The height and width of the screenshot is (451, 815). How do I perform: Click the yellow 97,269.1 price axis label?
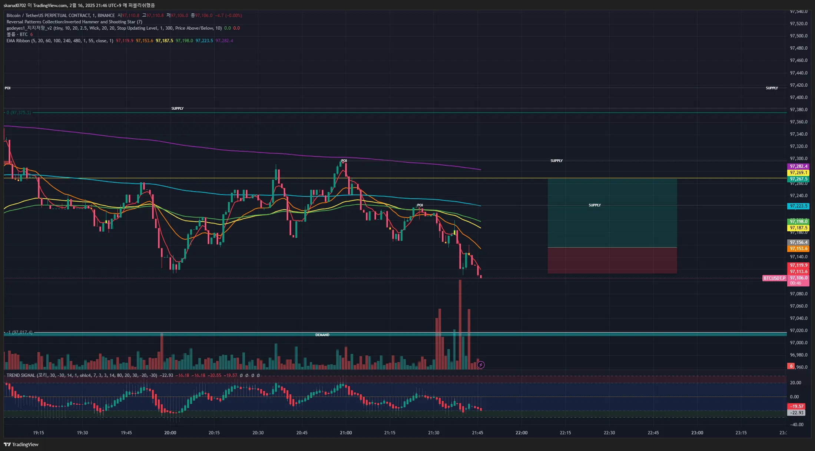798,173
